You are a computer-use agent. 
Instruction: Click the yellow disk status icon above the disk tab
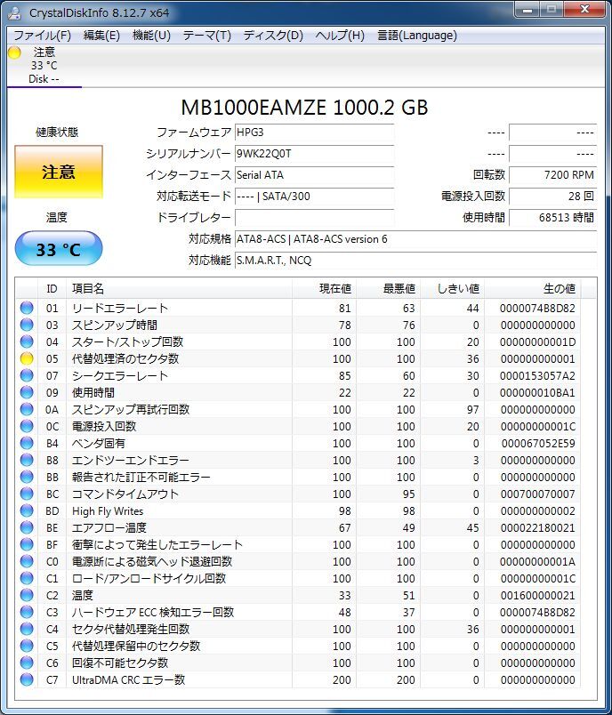tap(14, 52)
